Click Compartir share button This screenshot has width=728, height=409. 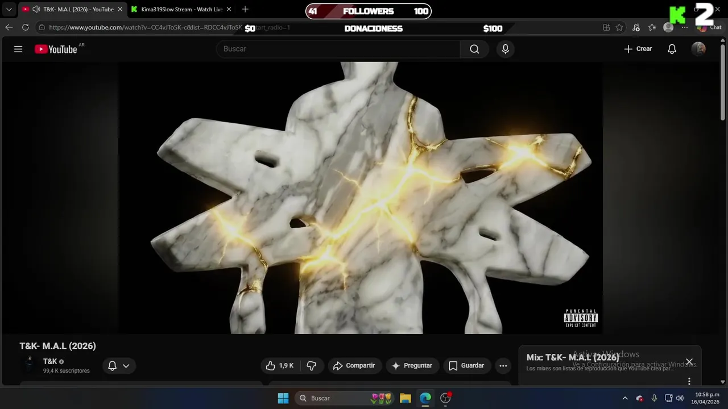pos(354,366)
